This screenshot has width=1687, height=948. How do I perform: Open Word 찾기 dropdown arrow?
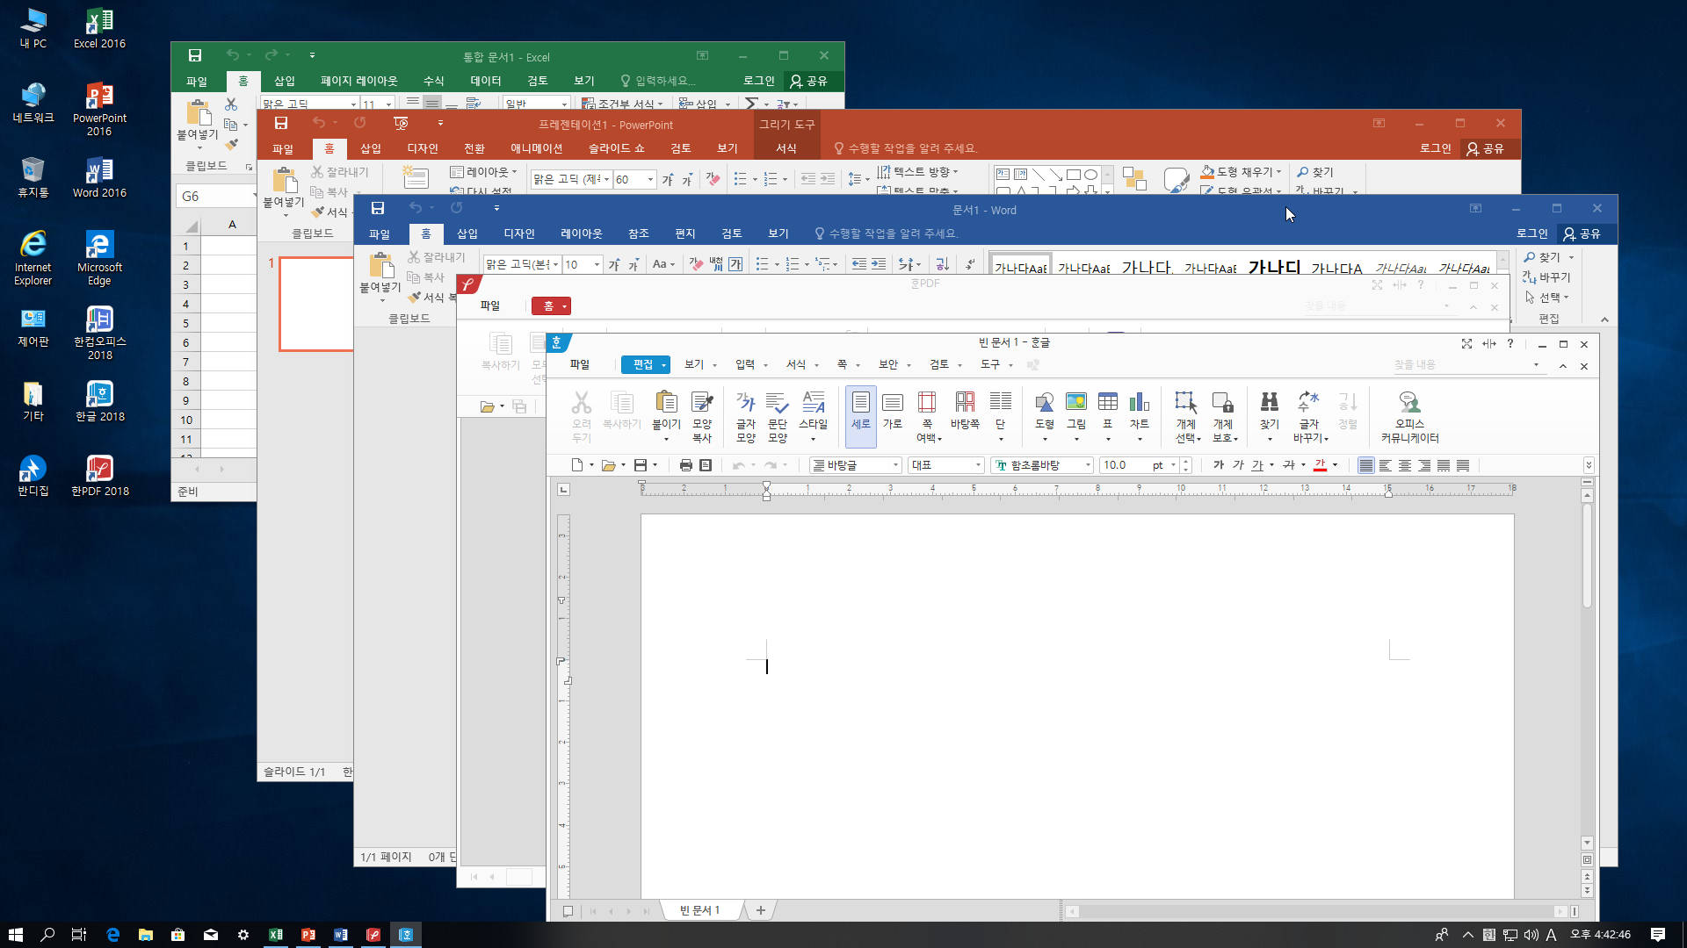tap(1571, 257)
